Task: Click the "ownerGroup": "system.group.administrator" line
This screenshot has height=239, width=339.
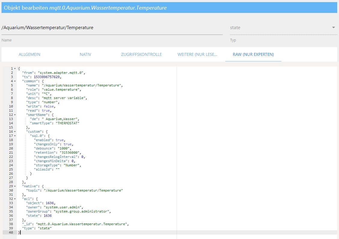Action: click(68, 212)
